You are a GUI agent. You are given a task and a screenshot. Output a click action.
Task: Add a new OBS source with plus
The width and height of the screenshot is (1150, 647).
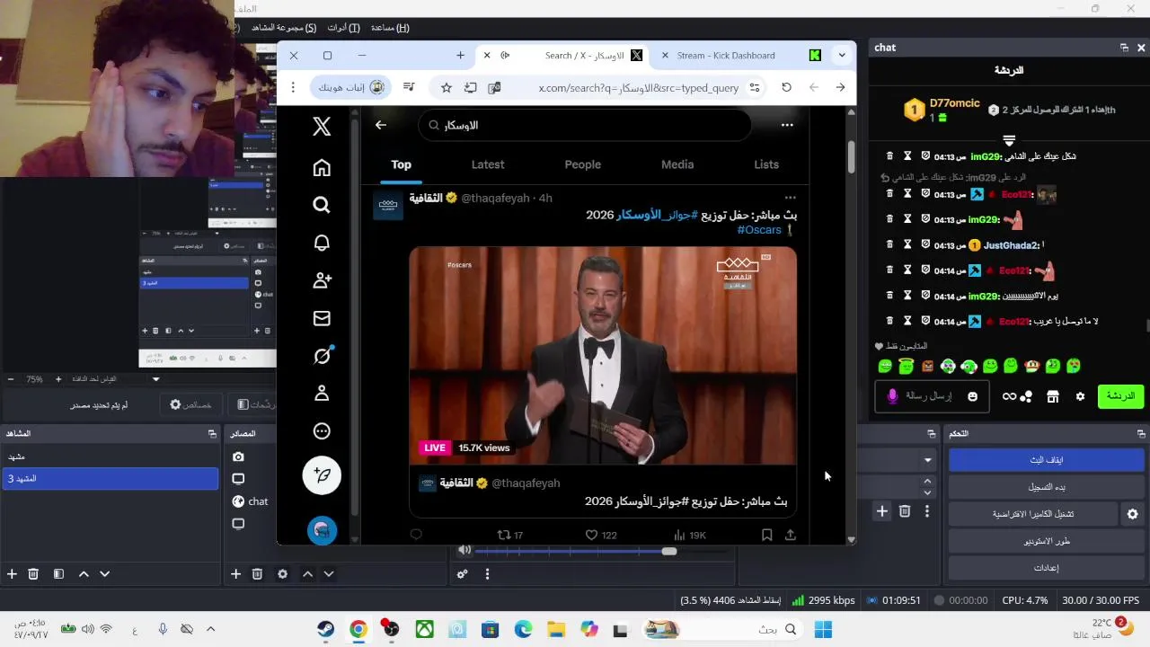(x=235, y=573)
